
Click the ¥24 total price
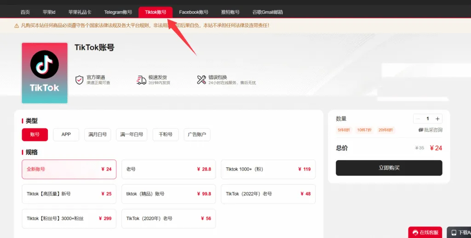436,148
